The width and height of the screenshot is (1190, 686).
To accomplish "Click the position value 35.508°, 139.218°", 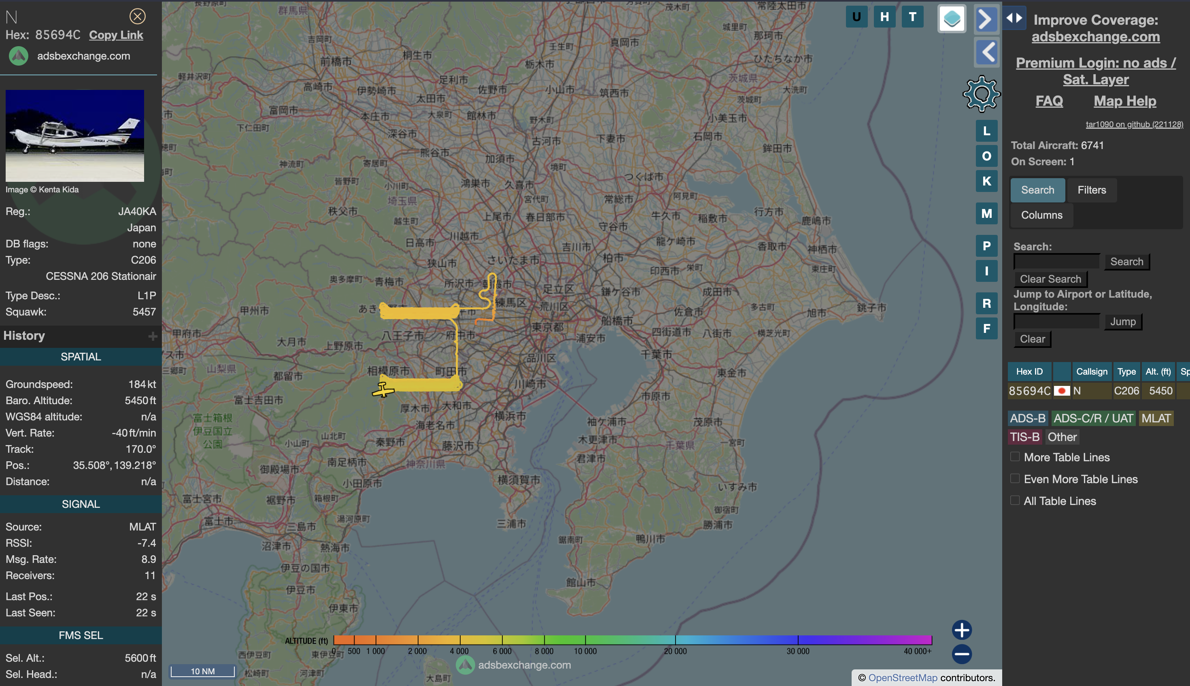I will click(115, 466).
